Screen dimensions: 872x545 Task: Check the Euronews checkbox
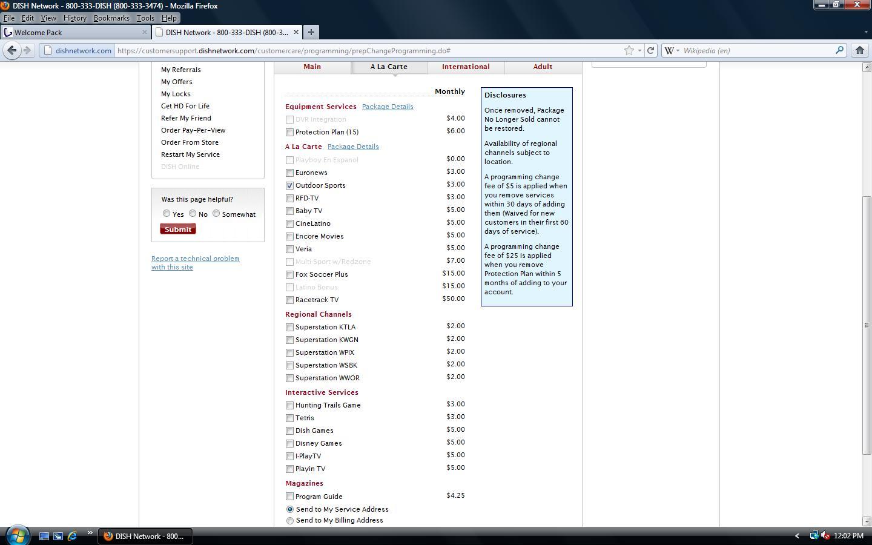(289, 173)
